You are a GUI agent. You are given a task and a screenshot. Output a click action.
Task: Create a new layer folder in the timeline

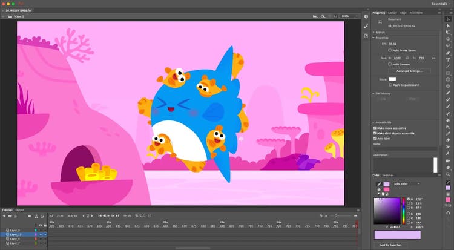tap(10, 216)
